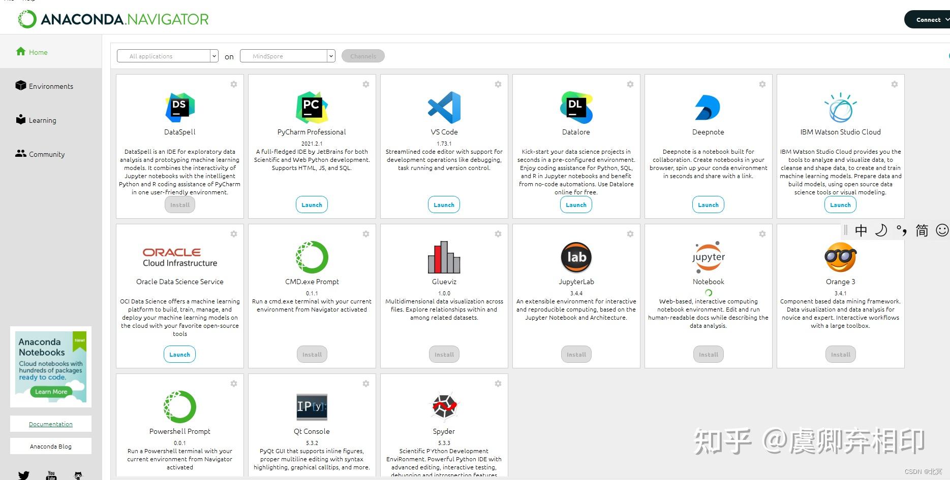Open the CMD.exe Prompt gear options
The height and width of the screenshot is (480, 950).
coord(366,234)
